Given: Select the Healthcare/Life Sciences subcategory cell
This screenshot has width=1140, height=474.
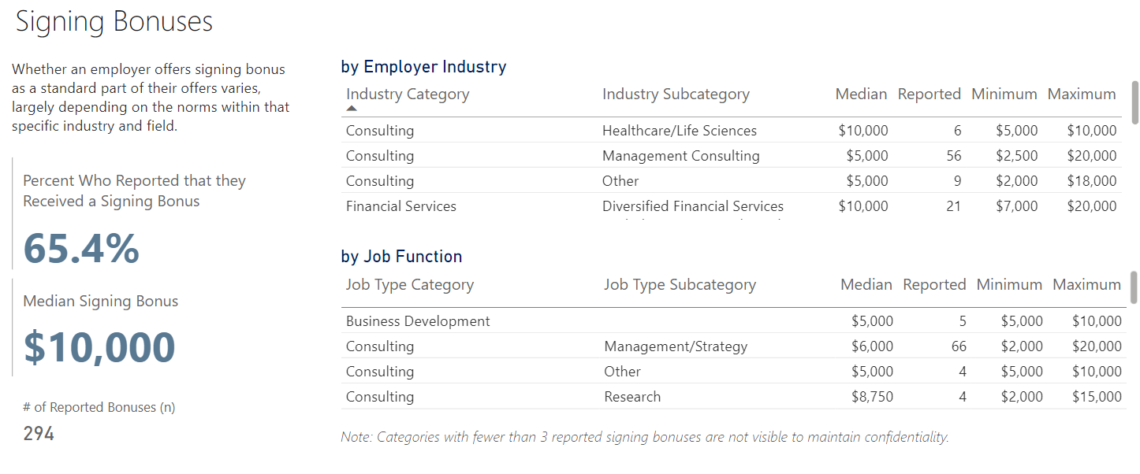Looking at the screenshot, I should click(679, 131).
